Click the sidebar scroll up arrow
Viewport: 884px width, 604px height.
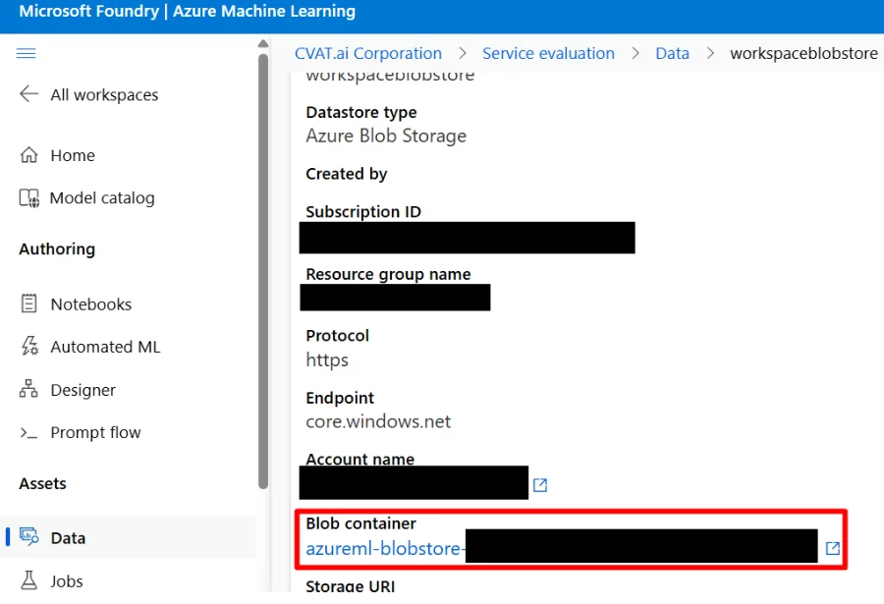tap(262, 44)
